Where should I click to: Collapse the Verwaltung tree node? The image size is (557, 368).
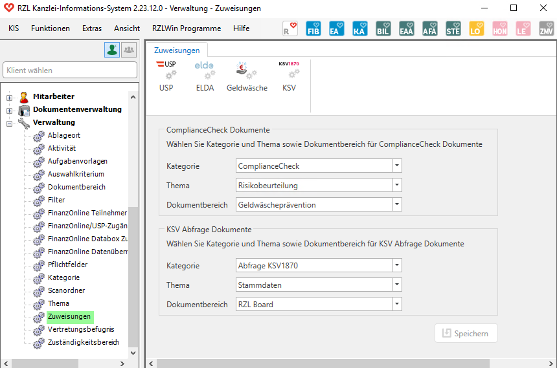10,123
